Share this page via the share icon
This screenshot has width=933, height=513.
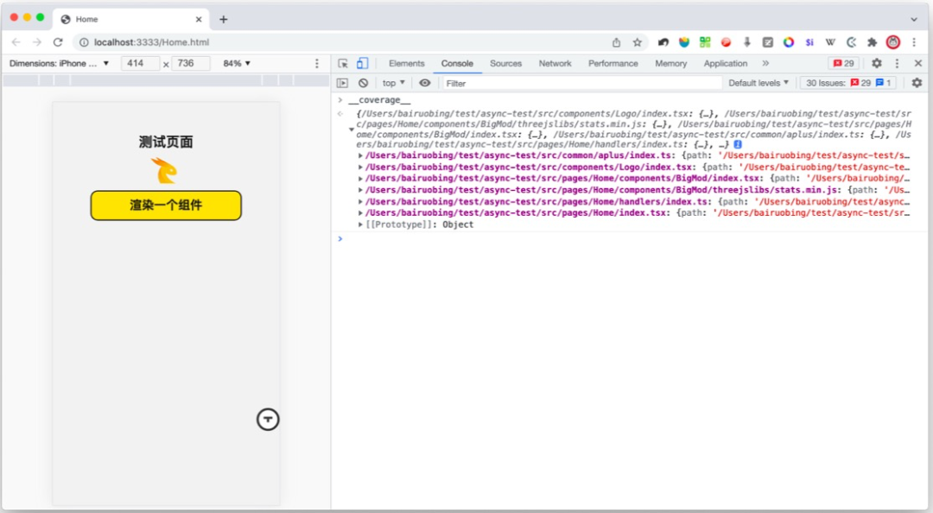(617, 42)
